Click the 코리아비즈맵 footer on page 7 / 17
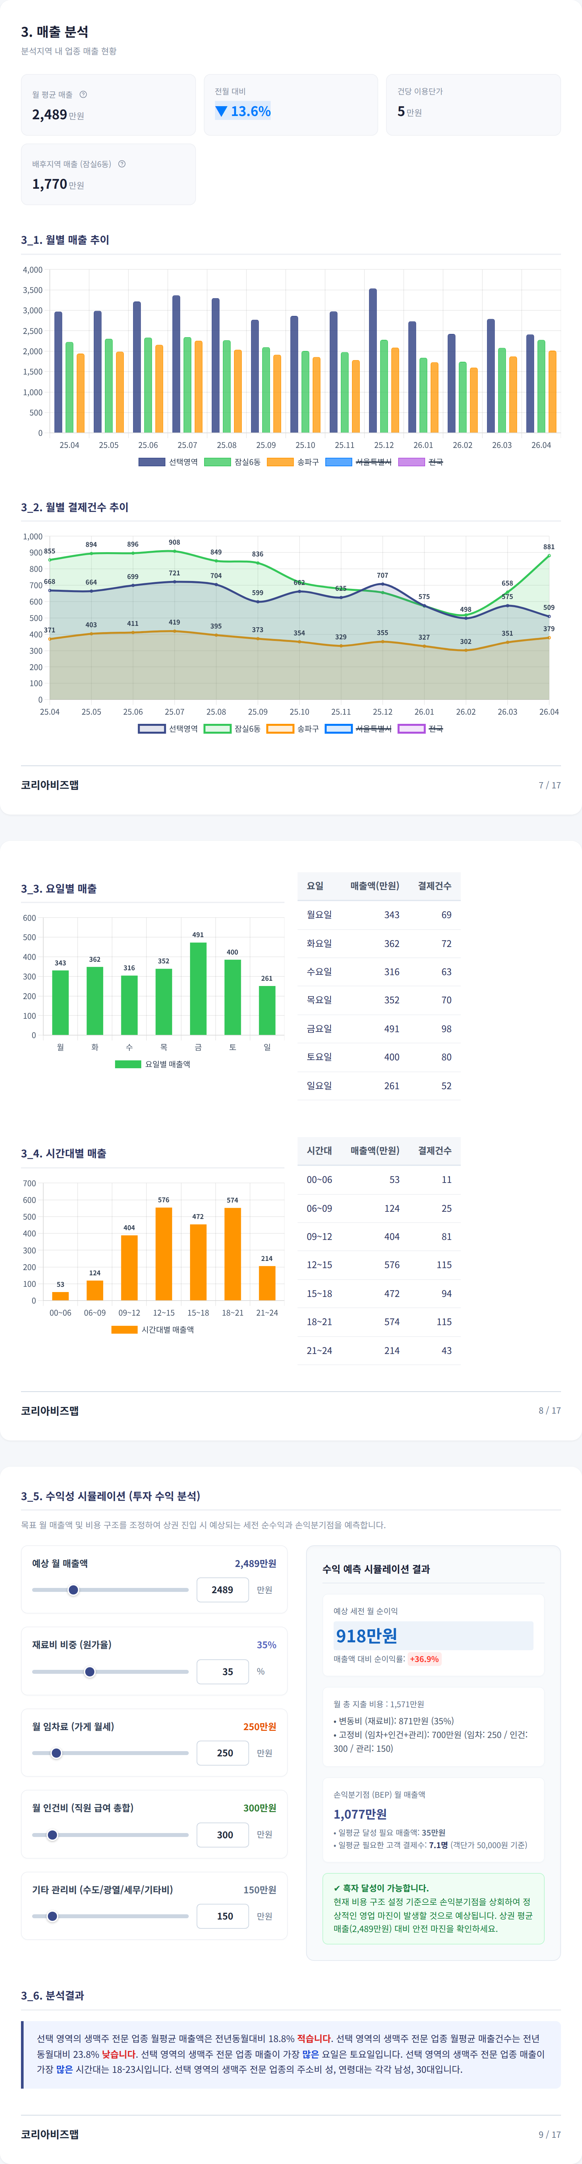 point(49,784)
